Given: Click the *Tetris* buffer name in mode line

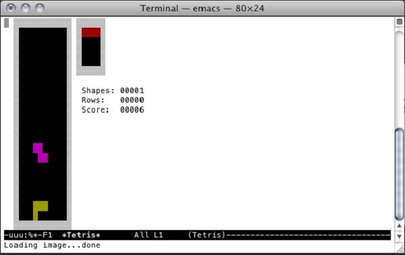Looking at the screenshot, I should click(x=81, y=235).
